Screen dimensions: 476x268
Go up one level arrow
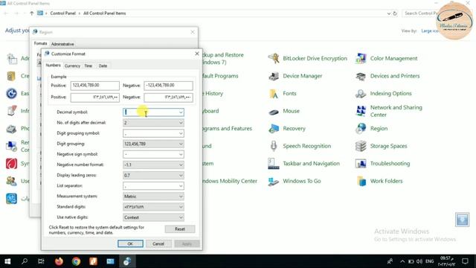click(x=31, y=13)
